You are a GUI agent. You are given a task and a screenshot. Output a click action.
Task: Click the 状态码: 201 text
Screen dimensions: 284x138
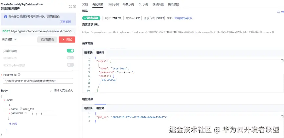(133, 18)
